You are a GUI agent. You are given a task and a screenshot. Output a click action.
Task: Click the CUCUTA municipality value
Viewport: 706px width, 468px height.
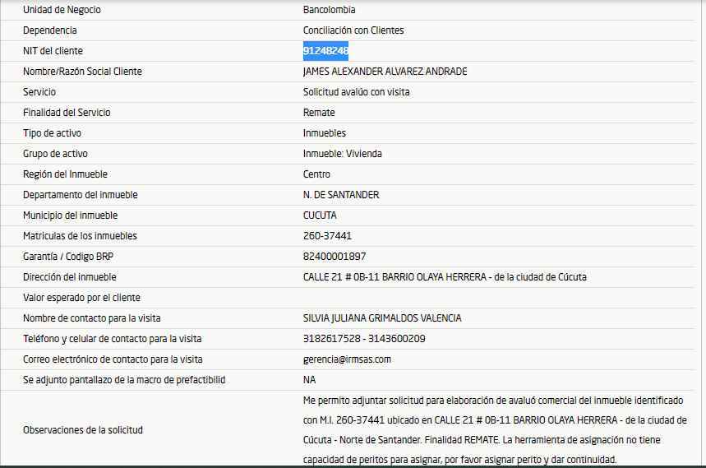pos(320,215)
